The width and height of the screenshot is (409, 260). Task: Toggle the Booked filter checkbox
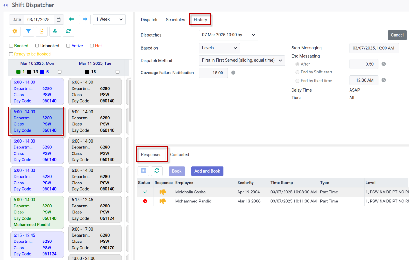pos(11,46)
